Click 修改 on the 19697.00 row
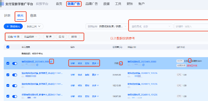 pyautogui.click(x=80, y=96)
